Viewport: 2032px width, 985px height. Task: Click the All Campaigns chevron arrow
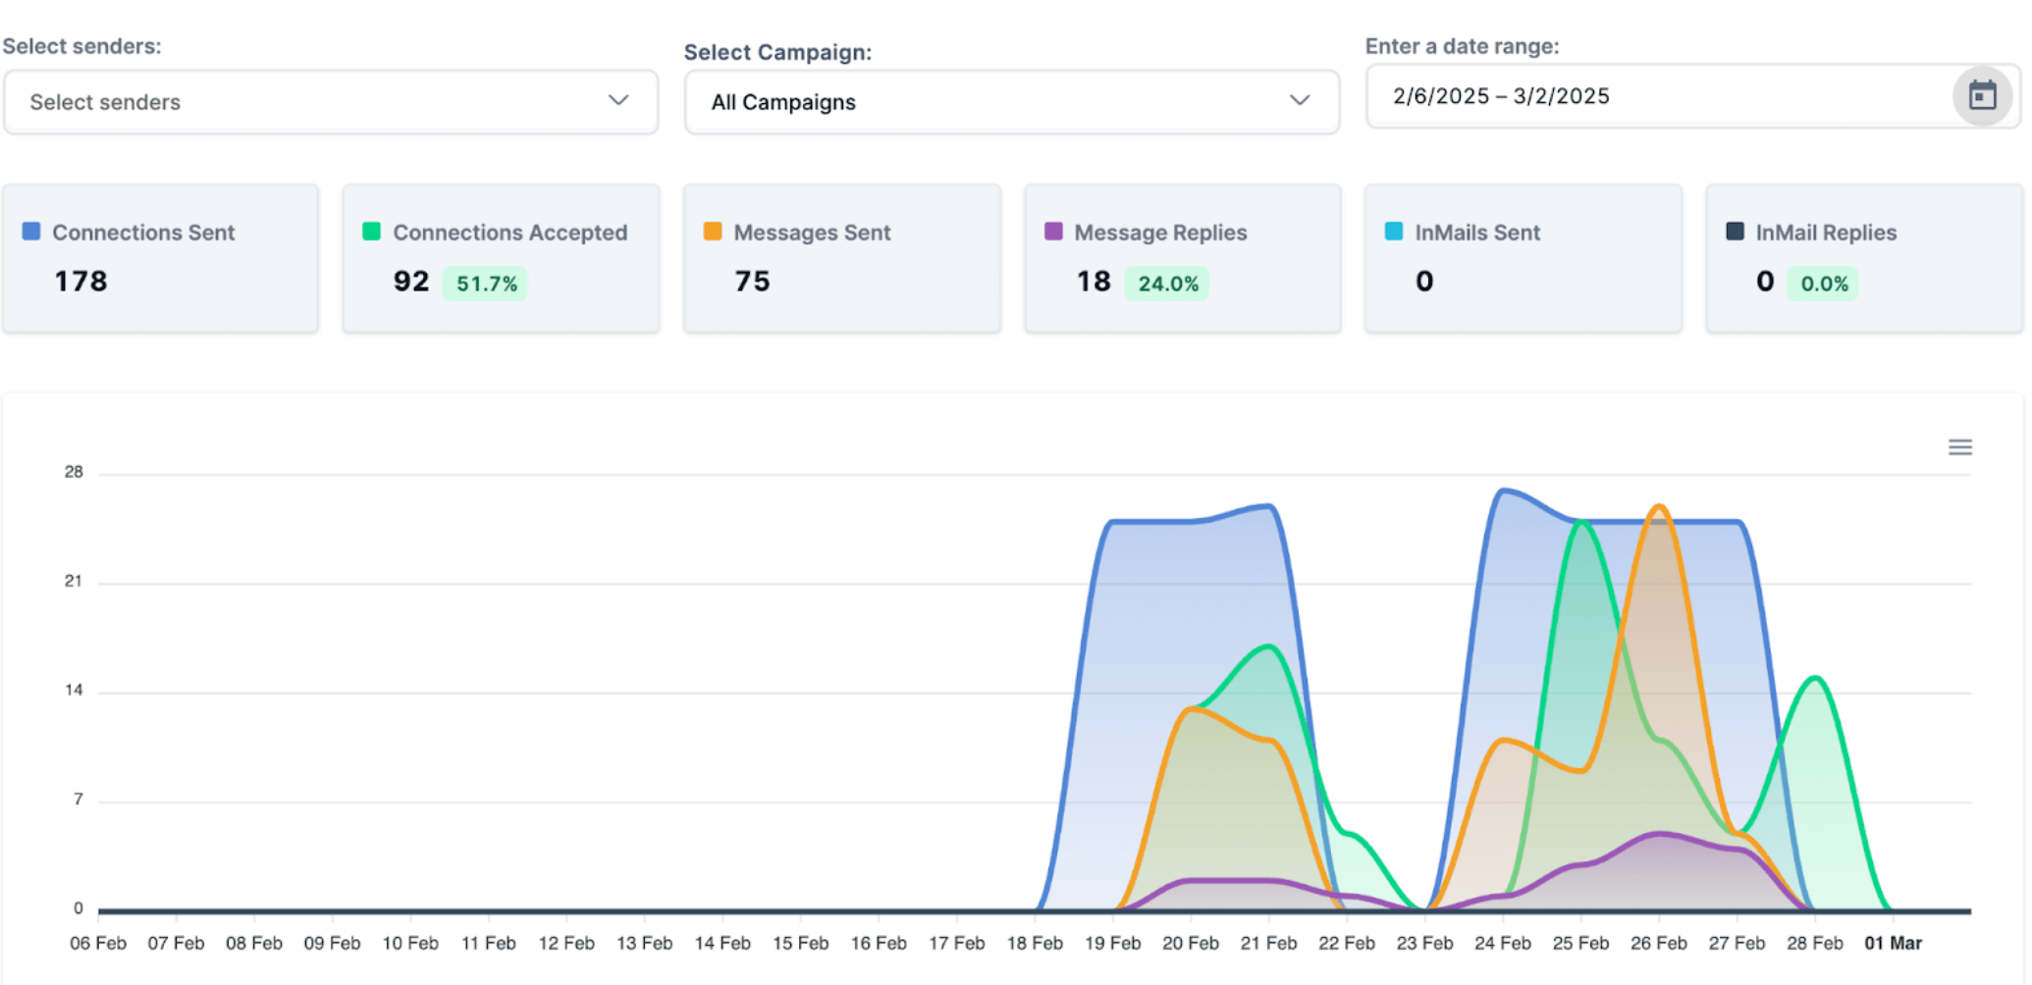tap(1300, 100)
